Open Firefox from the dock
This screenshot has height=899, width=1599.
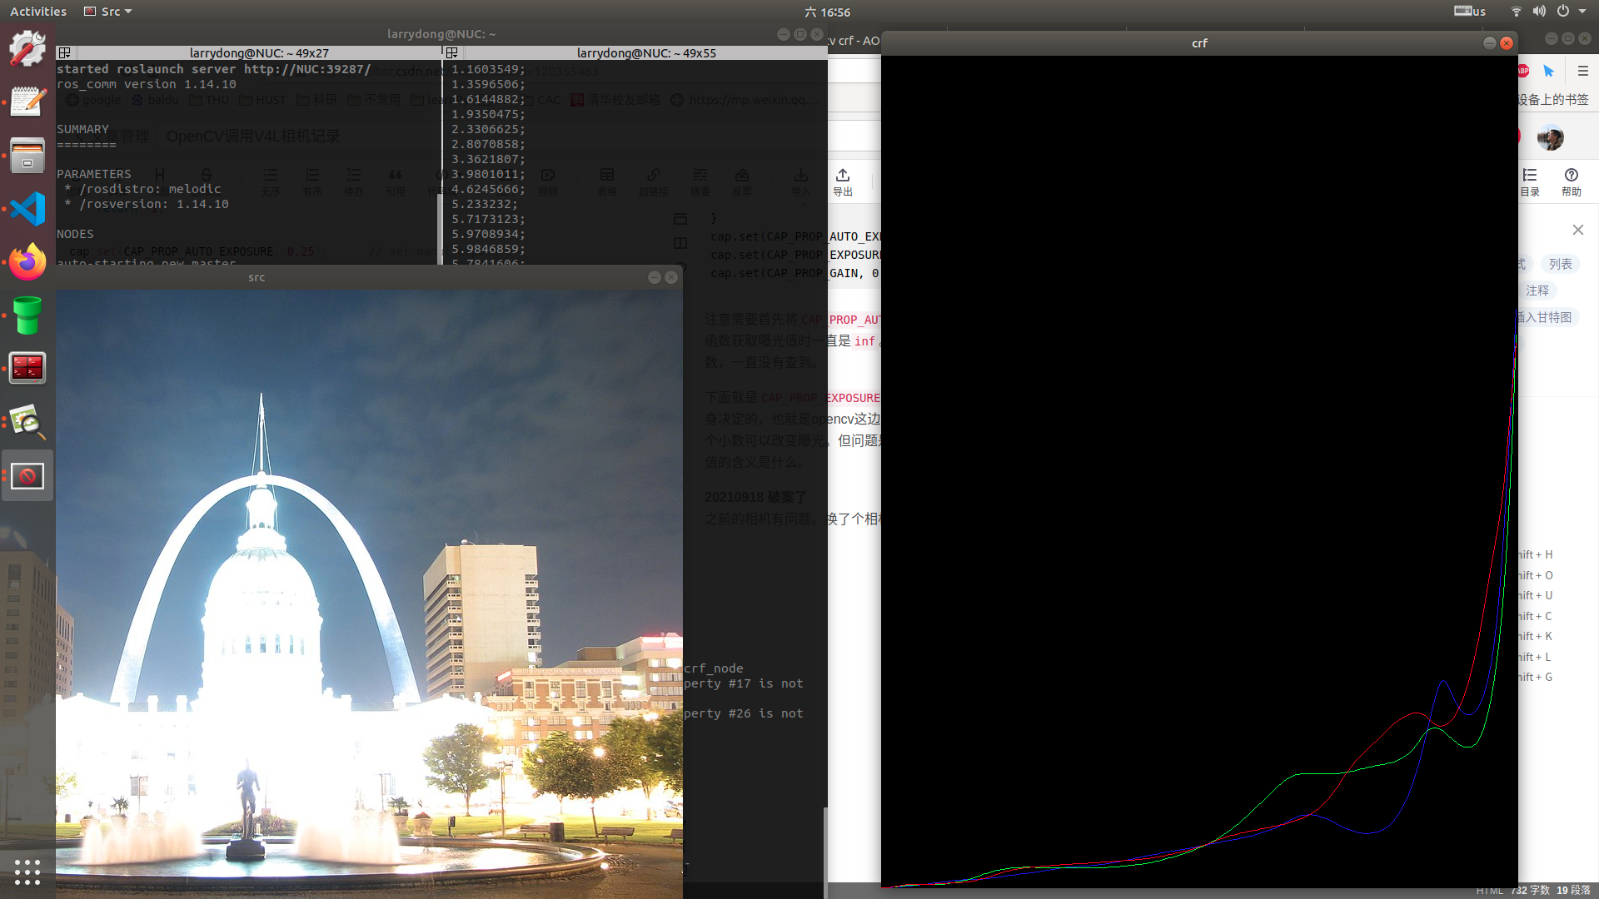(27, 262)
